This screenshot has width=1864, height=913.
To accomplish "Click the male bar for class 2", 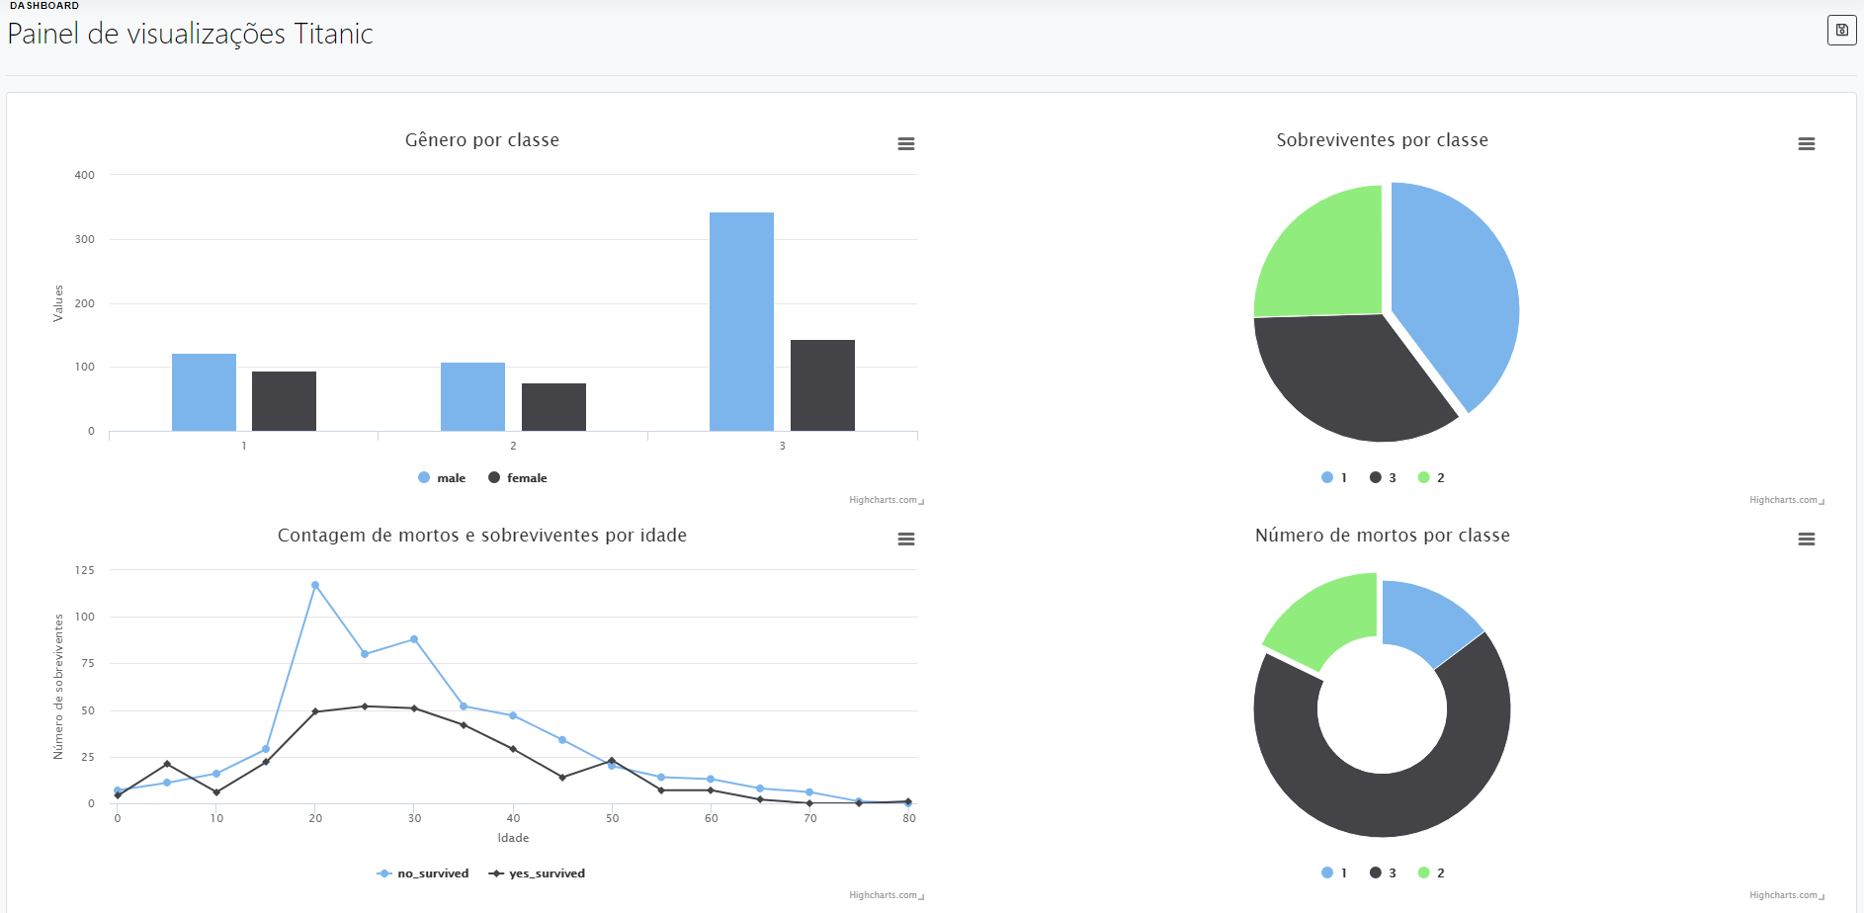I will (472, 396).
